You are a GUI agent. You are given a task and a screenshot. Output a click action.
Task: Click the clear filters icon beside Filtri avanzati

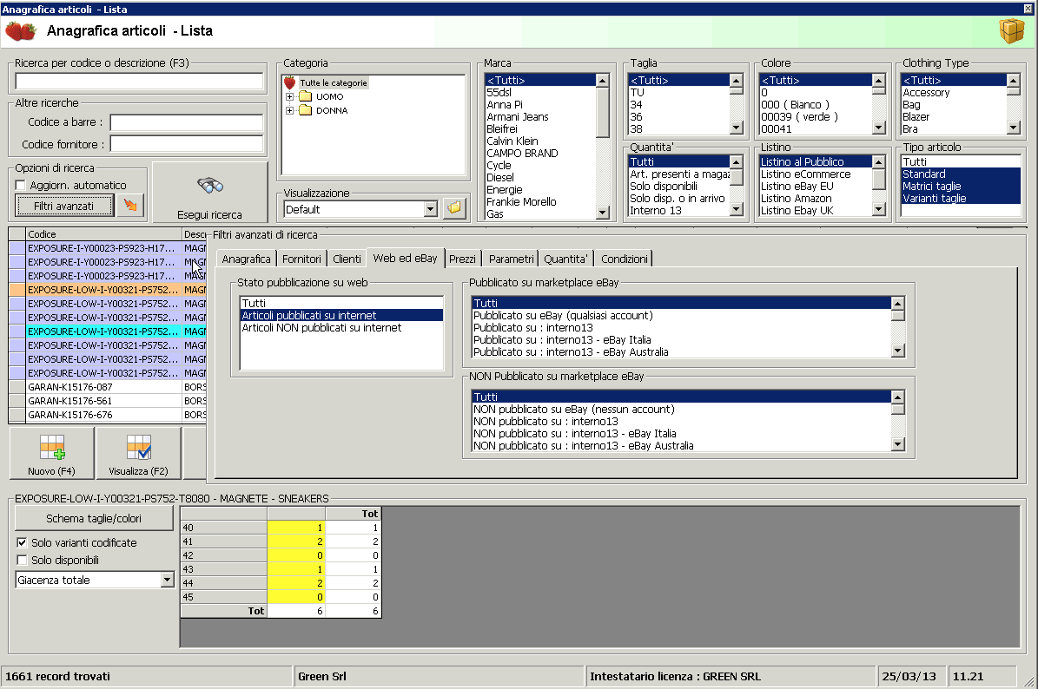pyautogui.click(x=131, y=206)
